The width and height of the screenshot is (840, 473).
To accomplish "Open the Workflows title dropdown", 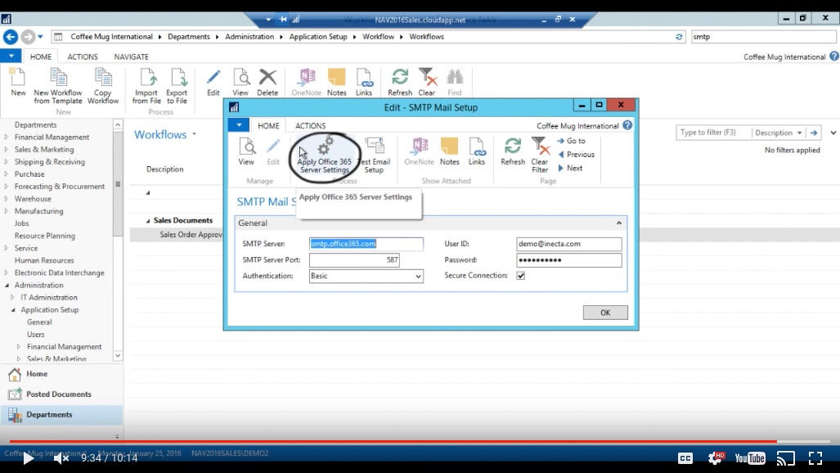I will [195, 134].
